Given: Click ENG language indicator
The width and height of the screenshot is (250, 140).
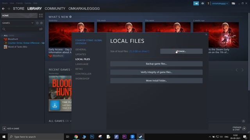Looking at the screenshot, I should (227, 137).
